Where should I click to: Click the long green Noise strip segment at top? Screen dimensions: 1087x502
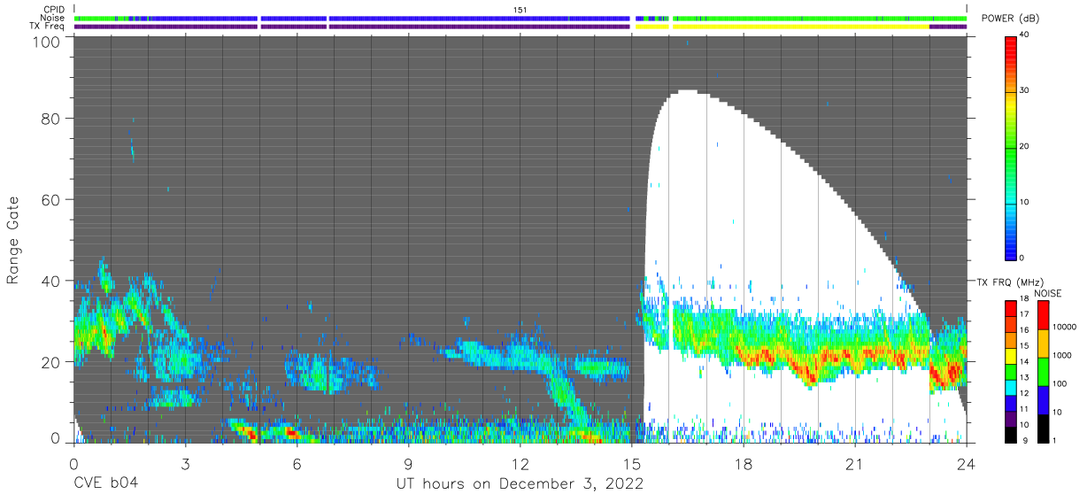click(x=819, y=18)
